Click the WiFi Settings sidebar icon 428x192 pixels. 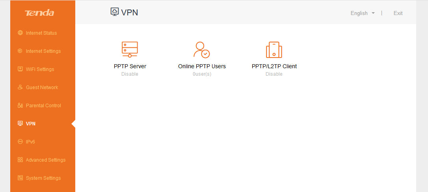(20, 69)
